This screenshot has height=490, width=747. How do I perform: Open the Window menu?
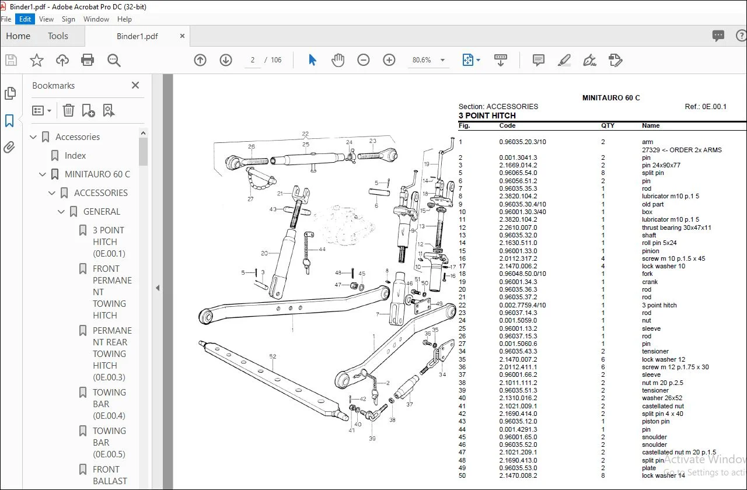[x=96, y=19]
